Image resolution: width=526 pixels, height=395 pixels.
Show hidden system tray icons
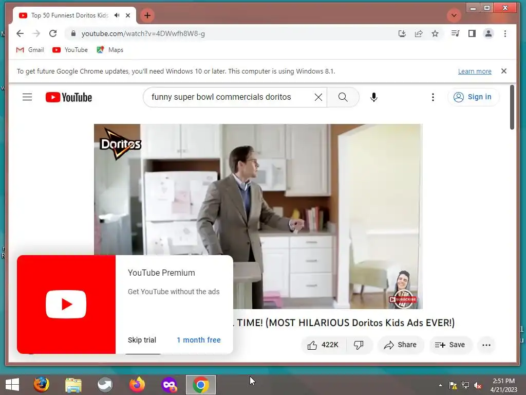[440, 386]
